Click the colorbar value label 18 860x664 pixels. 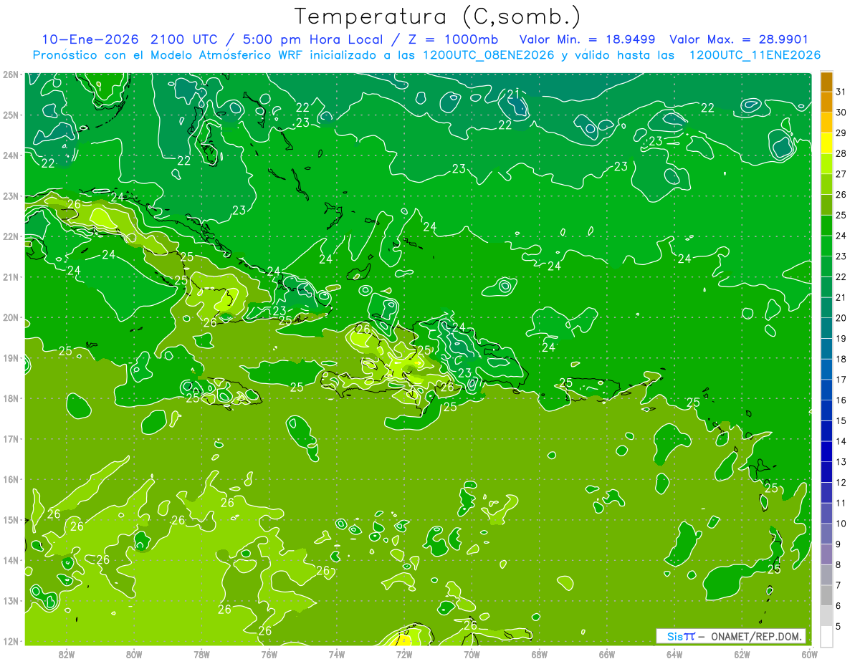tap(841, 359)
